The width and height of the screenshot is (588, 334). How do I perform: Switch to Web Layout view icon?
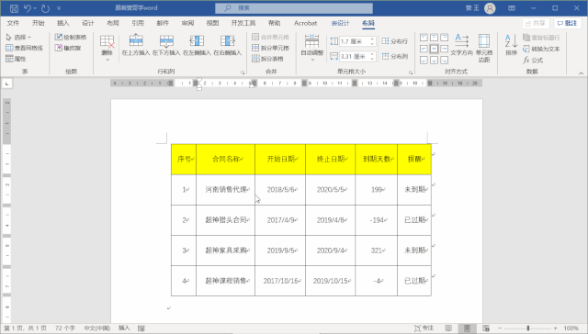pos(486,328)
